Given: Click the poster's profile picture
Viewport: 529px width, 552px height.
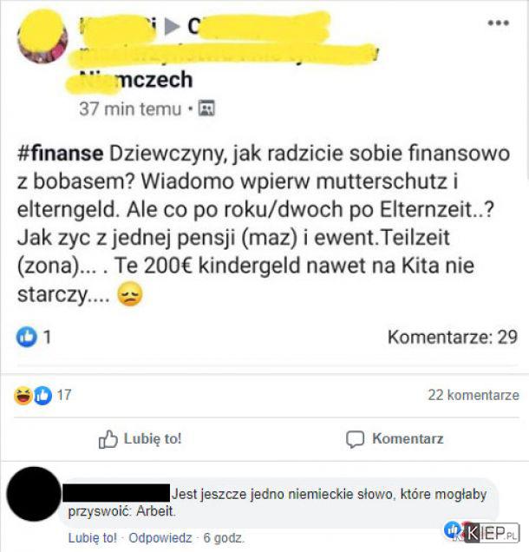Looking at the screenshot, I should 42,37.
